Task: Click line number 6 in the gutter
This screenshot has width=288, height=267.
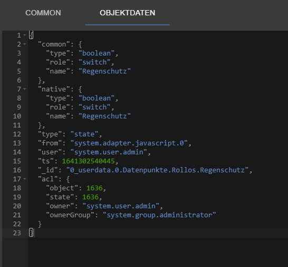Action: click(x=19, y=80)
